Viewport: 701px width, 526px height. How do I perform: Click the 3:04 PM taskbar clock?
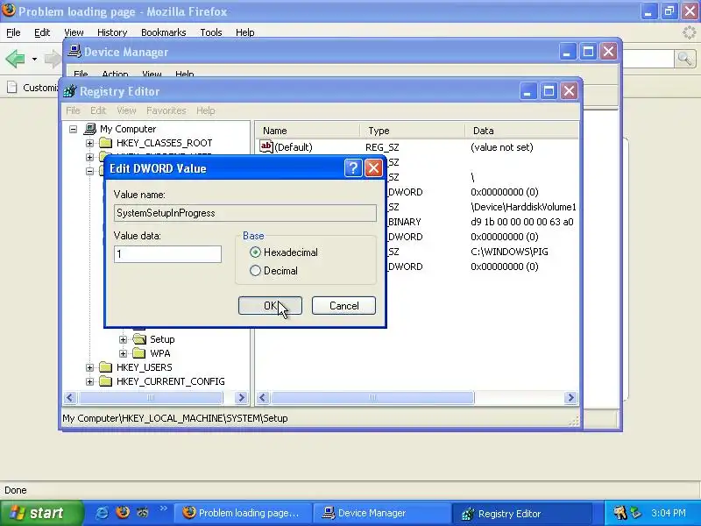(x=669, y=513)
